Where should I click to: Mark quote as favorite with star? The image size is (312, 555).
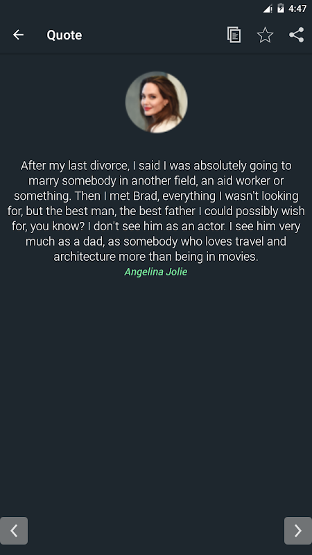265,35
